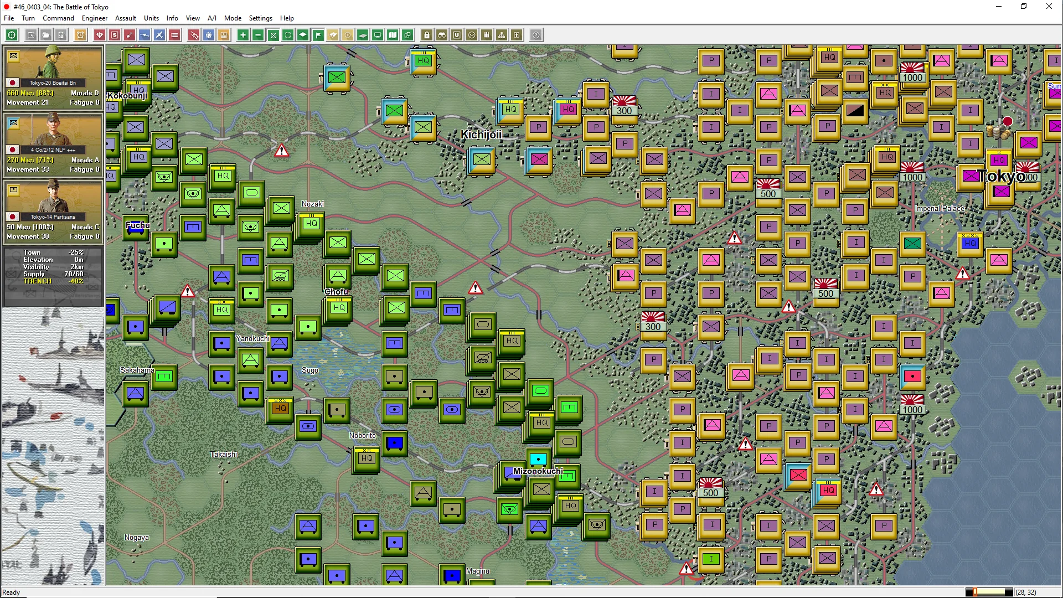Click the red trident arrows toolbar icon

click(x=100, y=35)
